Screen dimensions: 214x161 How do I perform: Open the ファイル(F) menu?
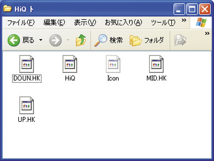click(x=21, y=22)
